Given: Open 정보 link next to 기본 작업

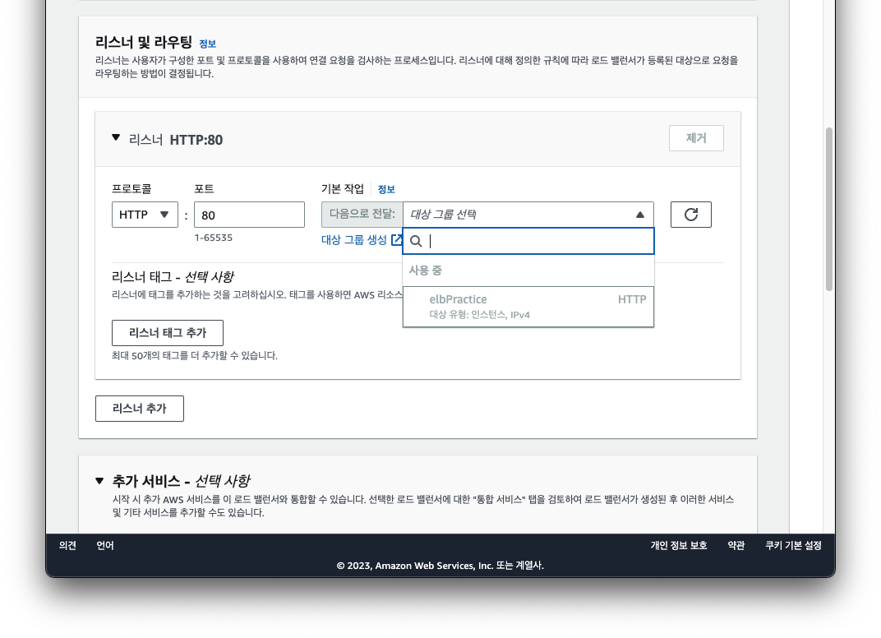Looking at the screenshot, I should click(x=386, y=189).
